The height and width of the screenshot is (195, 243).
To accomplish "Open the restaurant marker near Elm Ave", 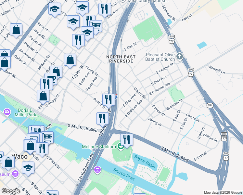I will click(105, 9).
